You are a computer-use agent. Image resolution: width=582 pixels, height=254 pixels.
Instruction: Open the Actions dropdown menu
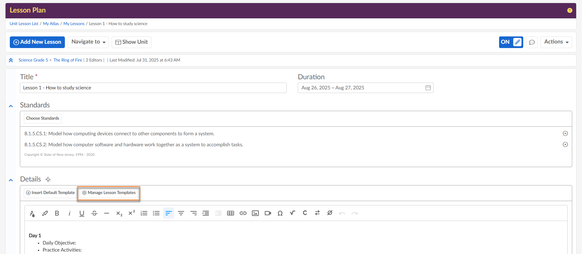[556, 42]
